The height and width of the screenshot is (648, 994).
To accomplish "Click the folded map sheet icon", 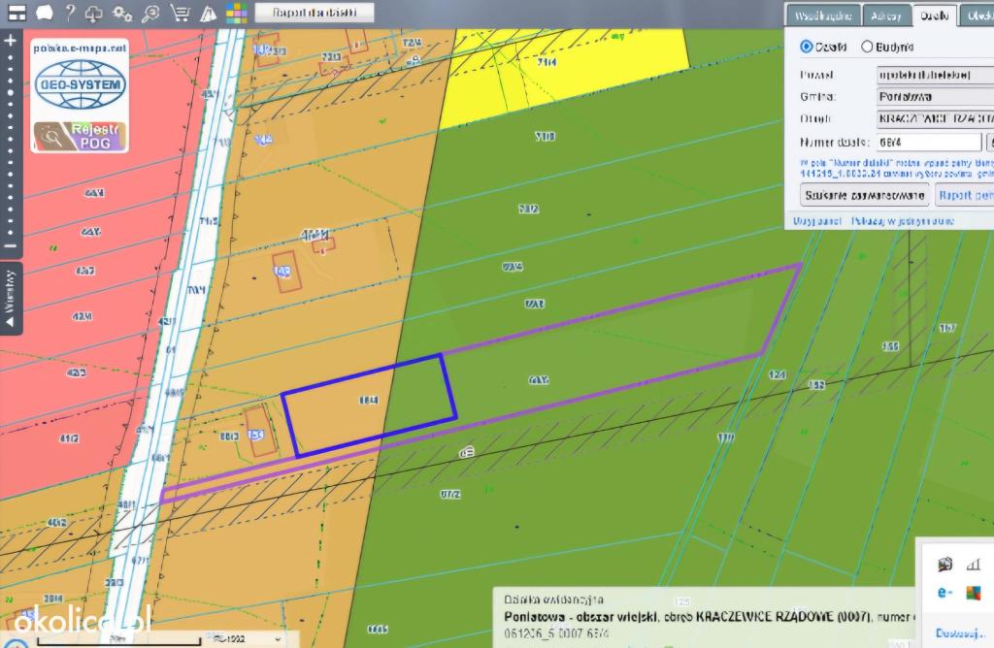I will coord(208,14).
